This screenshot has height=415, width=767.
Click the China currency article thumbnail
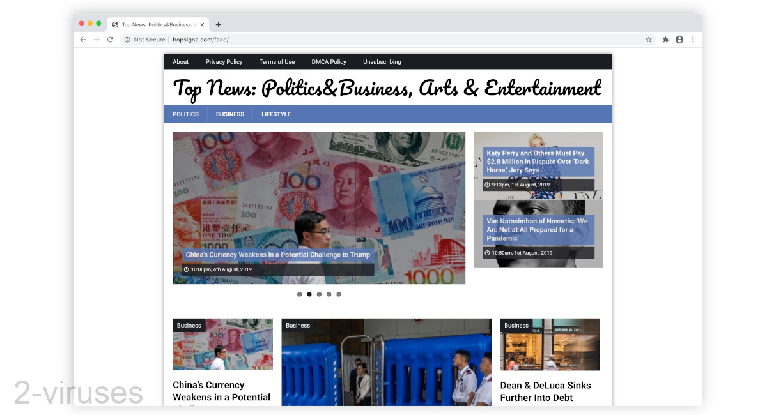click(222, 343)
